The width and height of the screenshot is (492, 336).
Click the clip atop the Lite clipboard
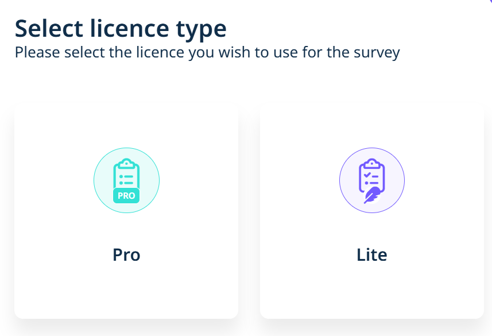pos(372,163)
